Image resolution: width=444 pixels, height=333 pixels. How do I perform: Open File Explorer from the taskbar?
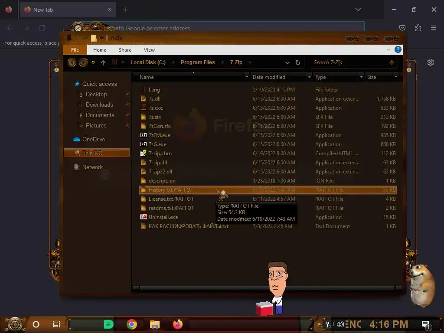click(155, 324)
